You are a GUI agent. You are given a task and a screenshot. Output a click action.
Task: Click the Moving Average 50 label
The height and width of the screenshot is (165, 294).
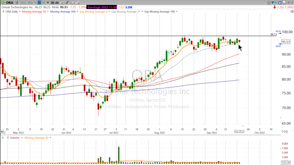click(x=34, y=12)
